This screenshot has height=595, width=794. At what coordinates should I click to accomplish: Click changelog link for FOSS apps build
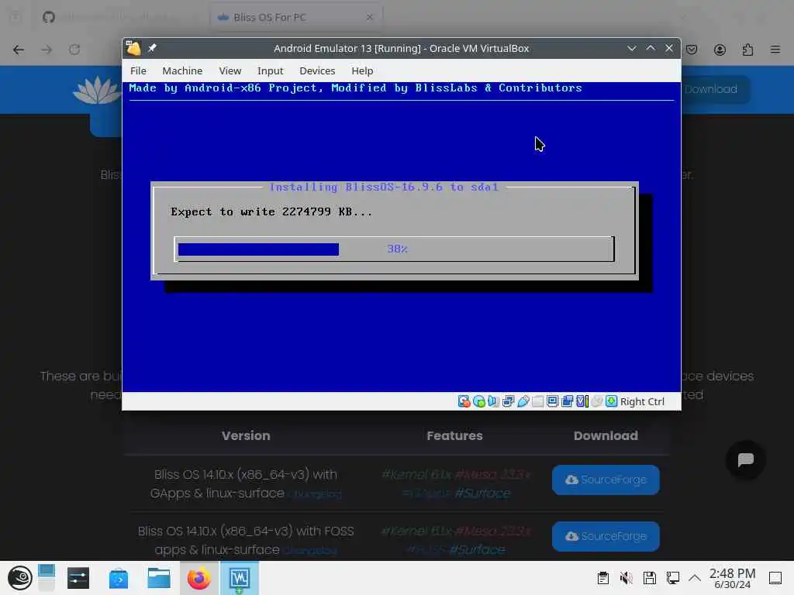[310, 551]
